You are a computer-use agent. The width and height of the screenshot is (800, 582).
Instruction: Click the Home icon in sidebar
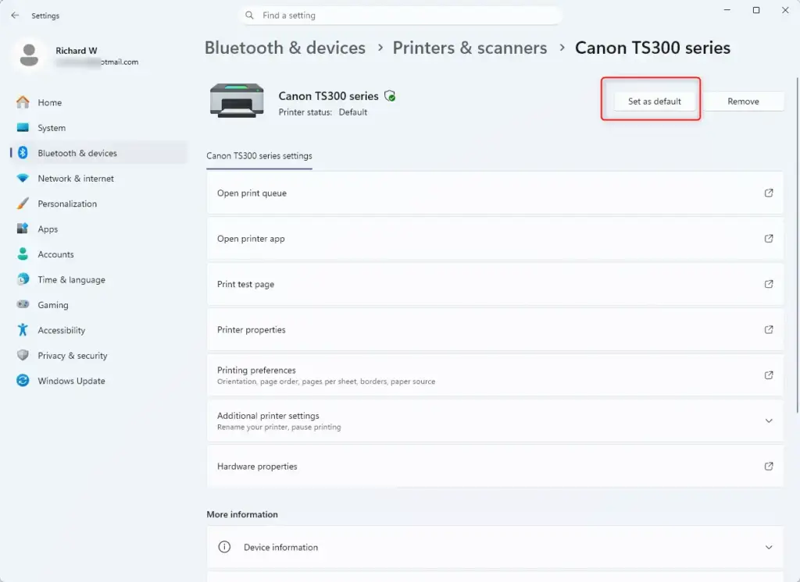click(x=23, y=102)
